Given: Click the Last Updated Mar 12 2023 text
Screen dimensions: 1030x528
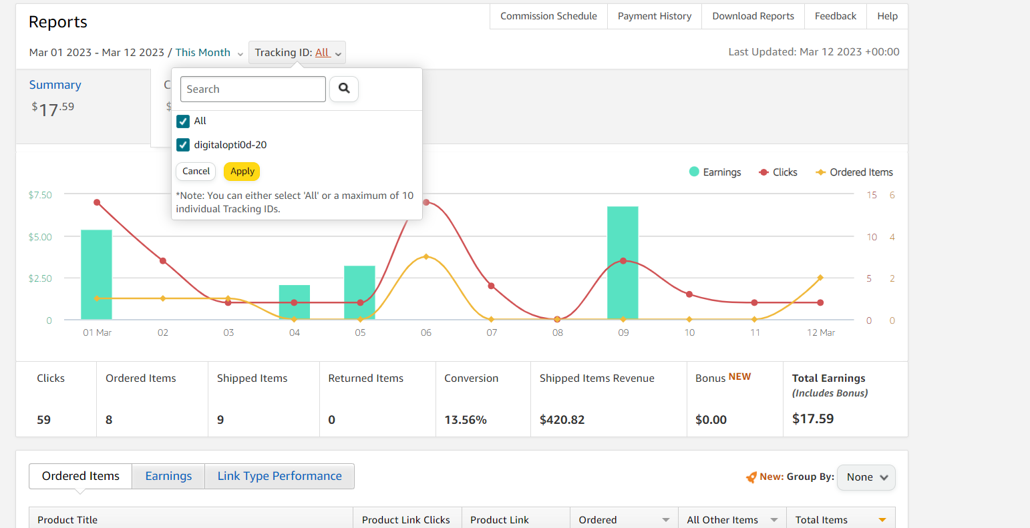Looking at the screenshot, I should tap(814, 52).
